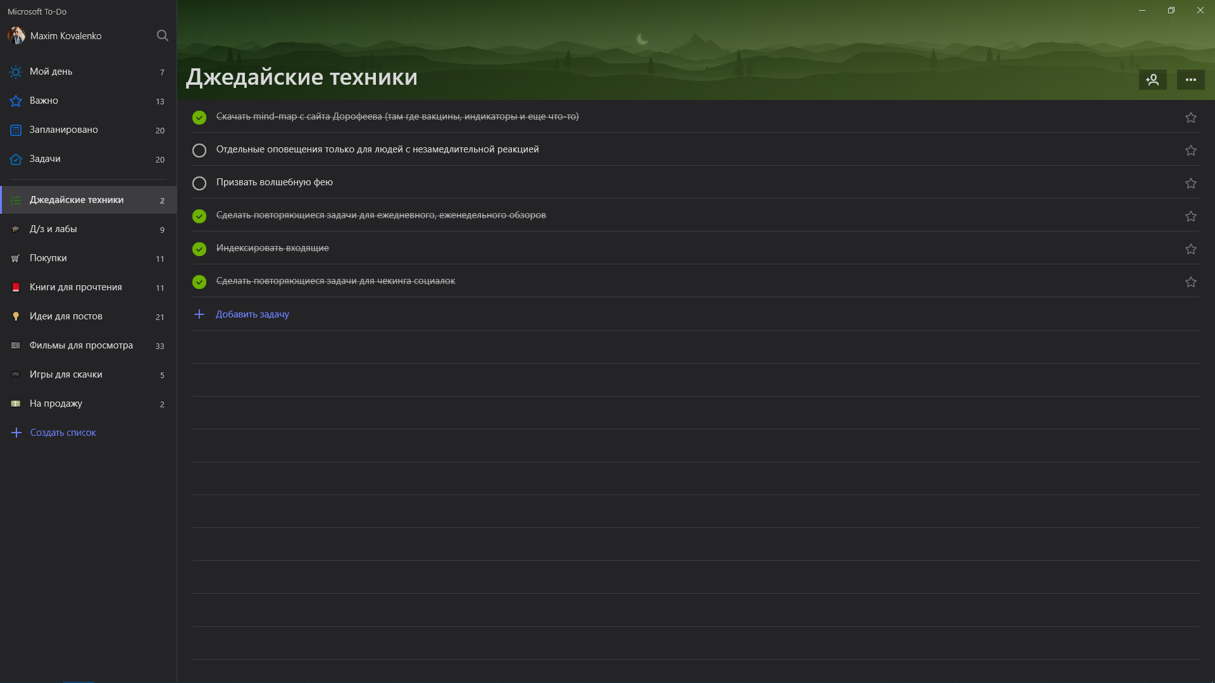Uncheck the completed task 'Индексировать входящие'
This screenshot has height=683, width=1215.
click(199, 249)
